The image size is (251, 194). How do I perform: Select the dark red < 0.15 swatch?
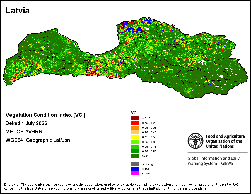point(135,118)
